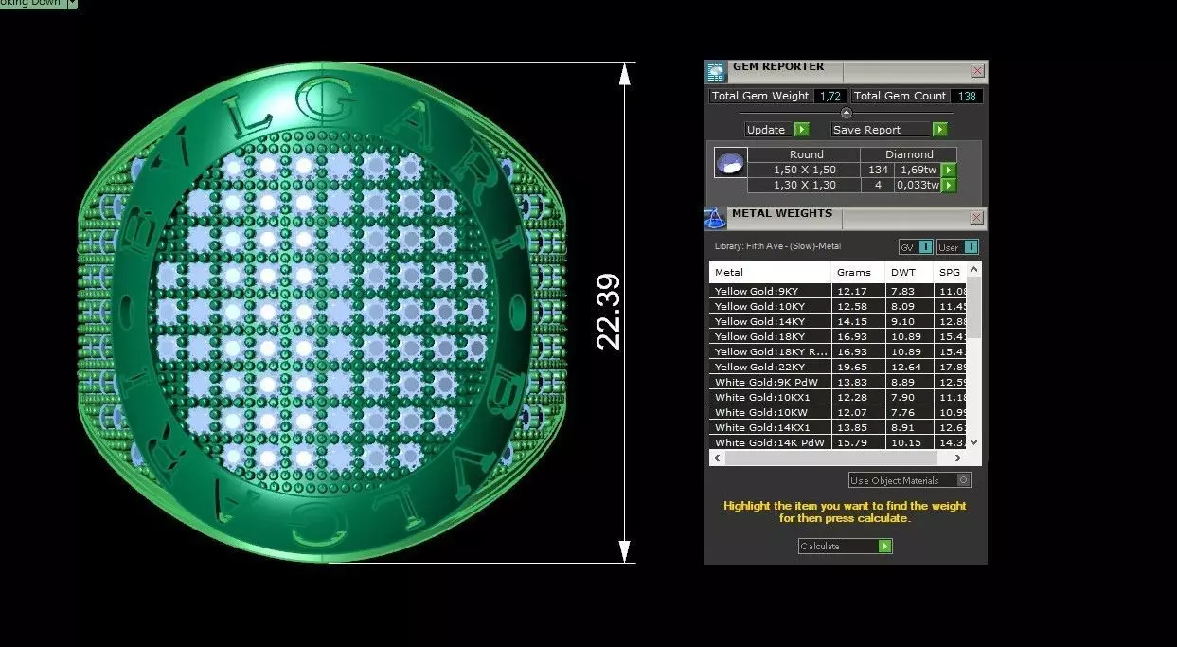Toggle Use Object Materials option
The image size is (1177, 647).
[910, 480]
